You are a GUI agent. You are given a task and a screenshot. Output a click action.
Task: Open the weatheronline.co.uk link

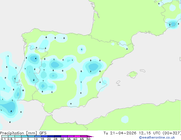pos(157,137)
